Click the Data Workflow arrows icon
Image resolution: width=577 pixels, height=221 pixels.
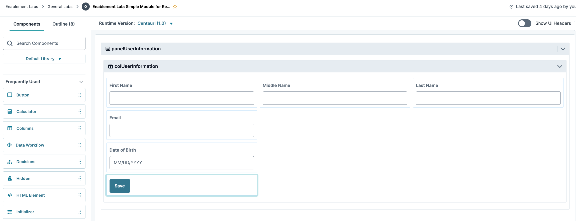pyautogui.click(x=10, y=145)
